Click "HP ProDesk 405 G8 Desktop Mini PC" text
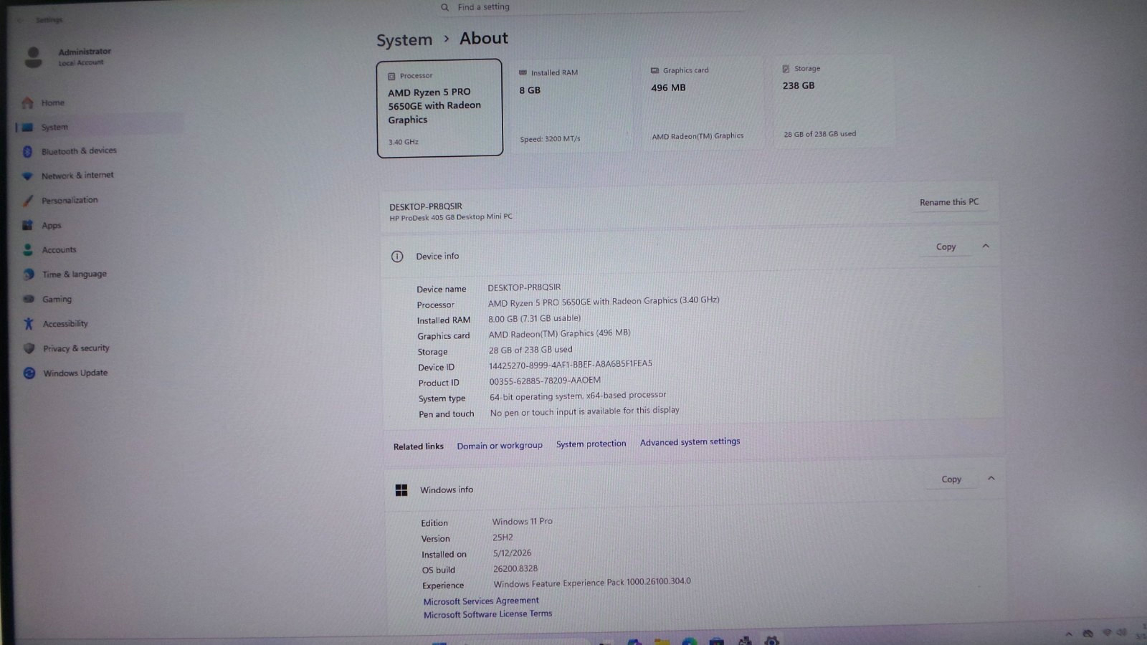 click(451, 217)
